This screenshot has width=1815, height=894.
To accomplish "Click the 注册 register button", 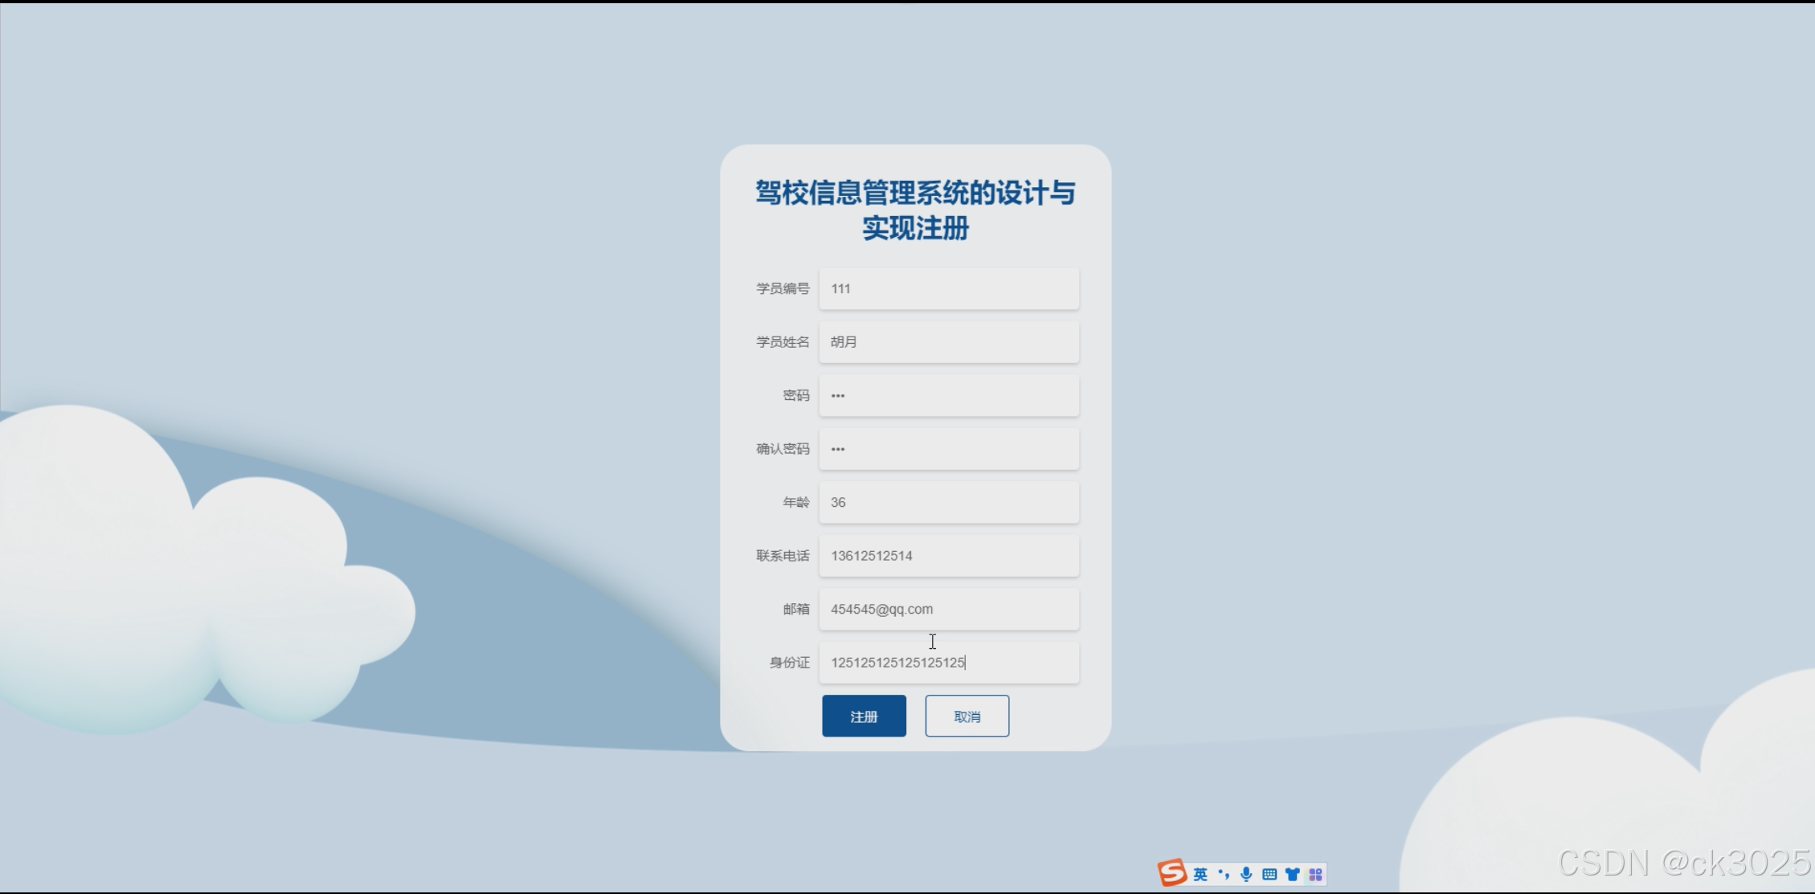I will pos(864,716).
